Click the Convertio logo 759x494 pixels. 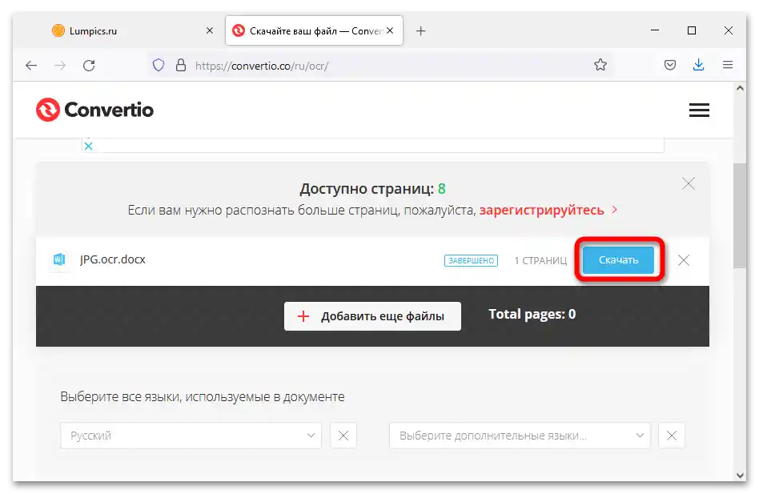click(94, 110)
